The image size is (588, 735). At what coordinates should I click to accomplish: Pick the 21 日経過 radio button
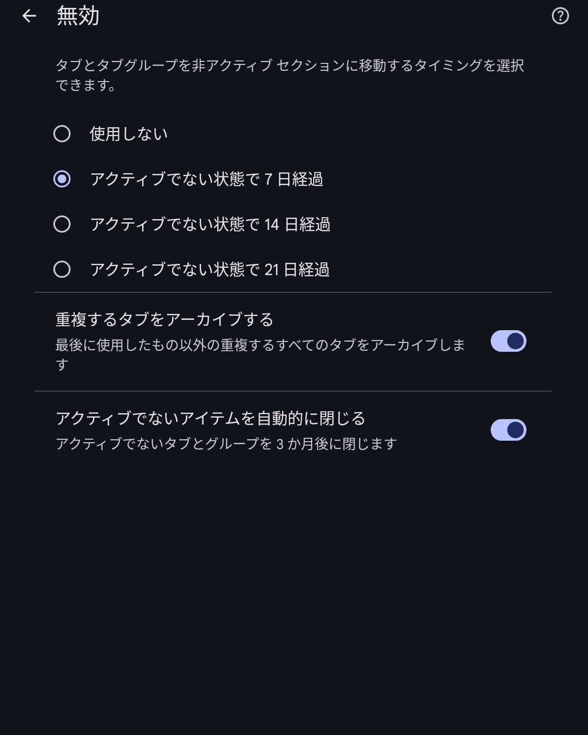[x=62, y=269]
